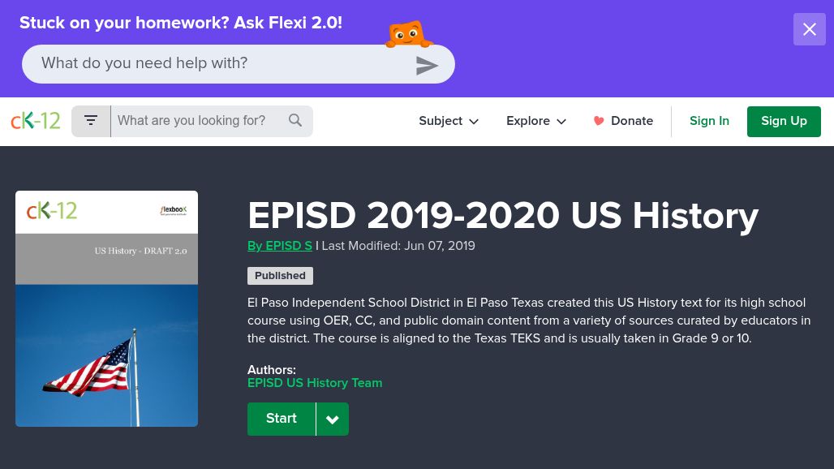Click the EPISD 2019-2020 US History title
This screenshot has height=469, width=834.
pyautogui.click(x=502, y=216)
